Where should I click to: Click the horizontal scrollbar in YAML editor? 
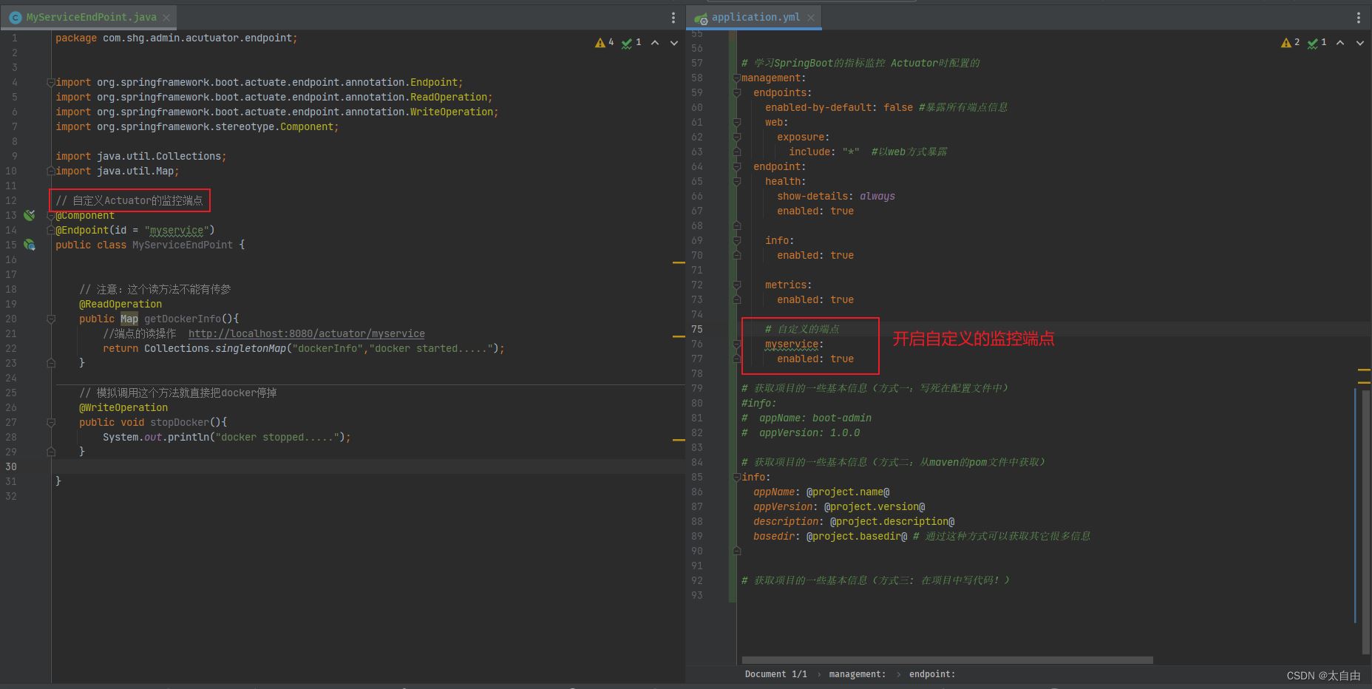pos(946,659)
